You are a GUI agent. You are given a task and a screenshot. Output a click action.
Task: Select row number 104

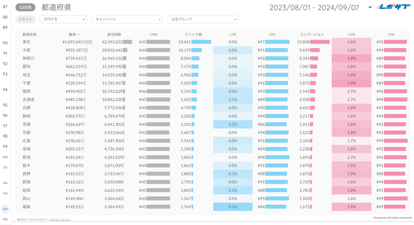[5, 209]
